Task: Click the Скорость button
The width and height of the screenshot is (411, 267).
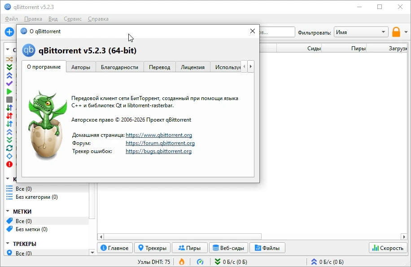Action: click(388, 248)
